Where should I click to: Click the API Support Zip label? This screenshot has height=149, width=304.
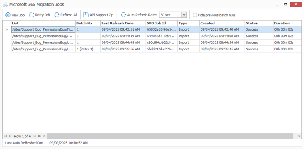[101, 15]
